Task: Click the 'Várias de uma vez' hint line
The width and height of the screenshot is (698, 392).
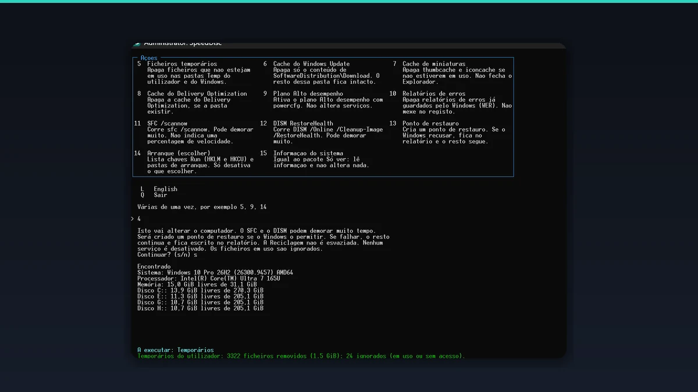Action: click(202, 207)
